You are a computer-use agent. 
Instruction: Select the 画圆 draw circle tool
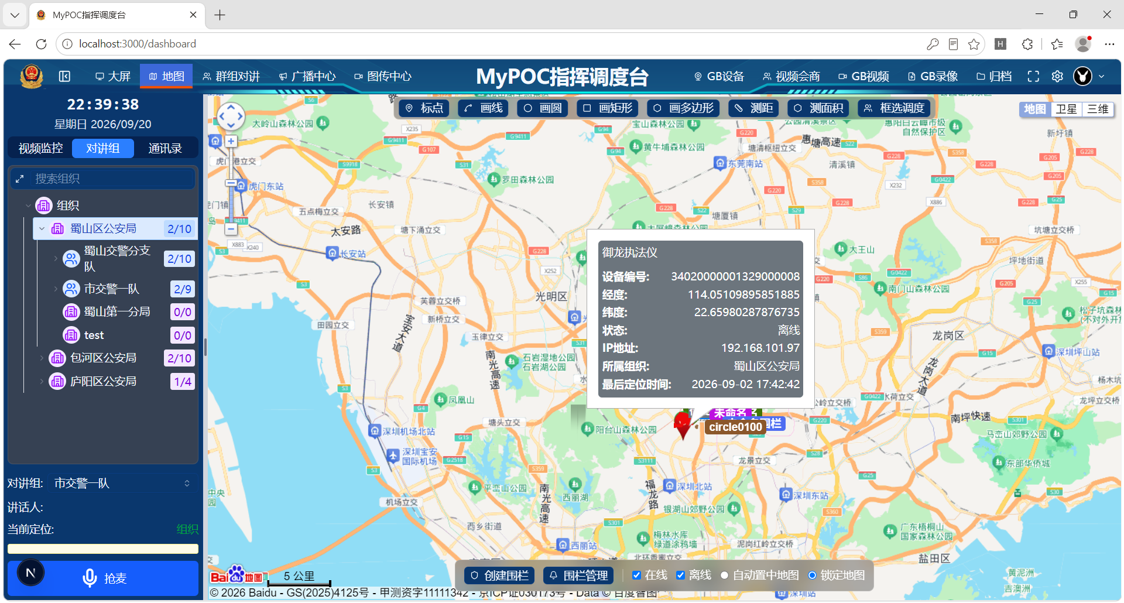[543, 108]
